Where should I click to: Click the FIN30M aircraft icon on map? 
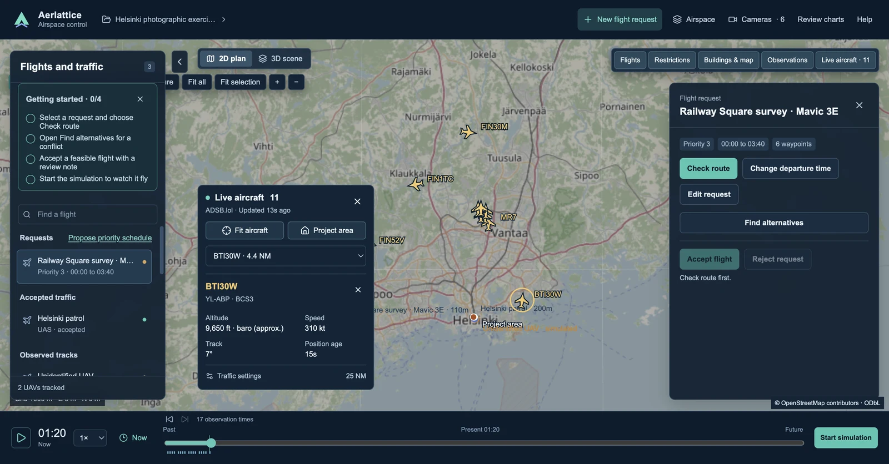(468, 132)
